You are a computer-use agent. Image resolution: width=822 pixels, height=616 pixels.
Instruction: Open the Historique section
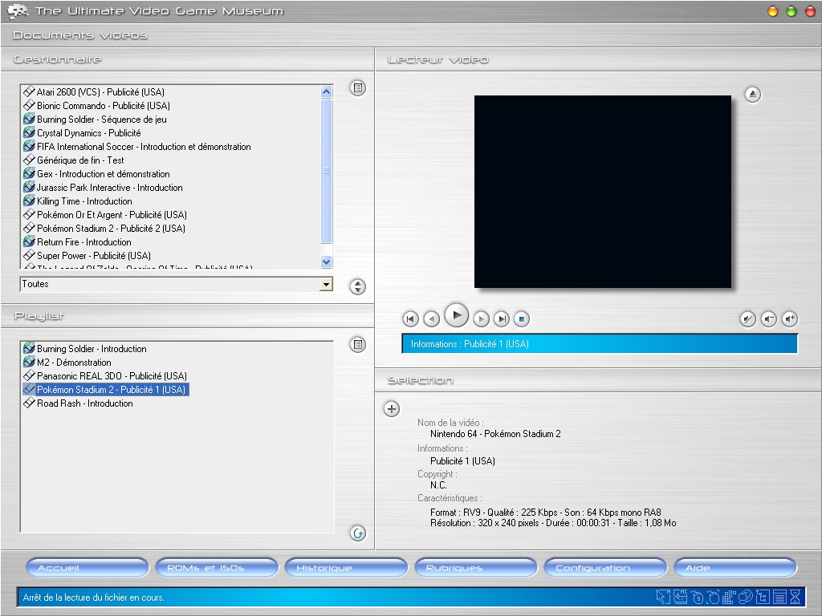pos(347,567)
